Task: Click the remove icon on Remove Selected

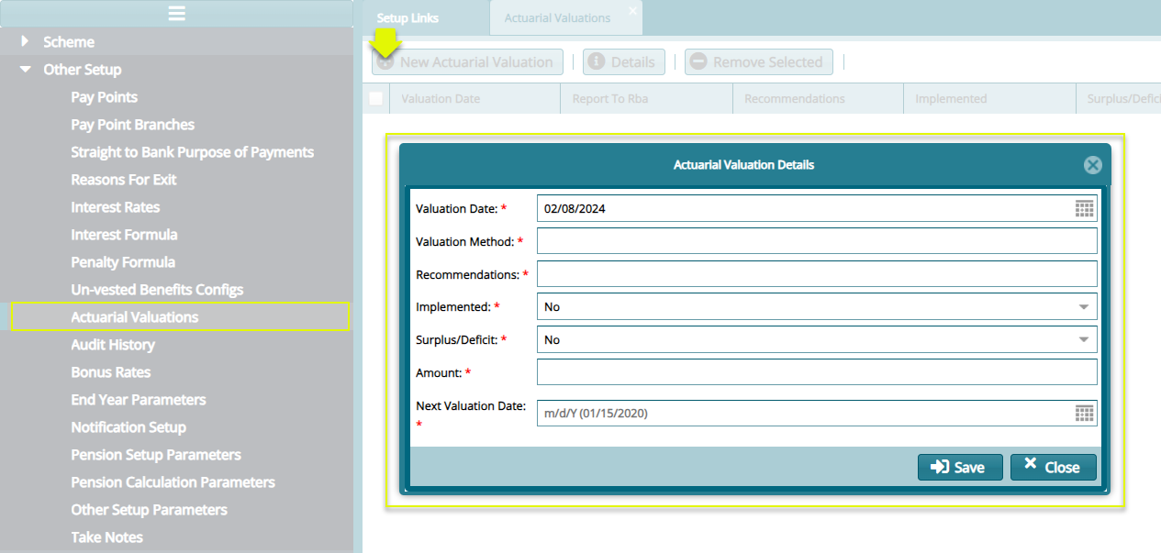Action: coord(699,61)
